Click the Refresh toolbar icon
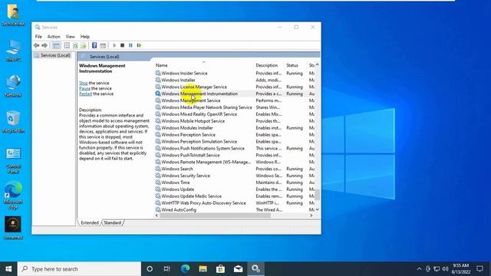491x276 pixels. click(x=75, y=46)
